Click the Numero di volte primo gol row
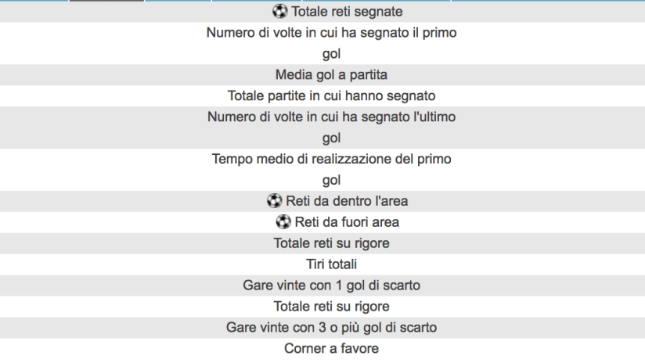 click(x=331, y=43)
